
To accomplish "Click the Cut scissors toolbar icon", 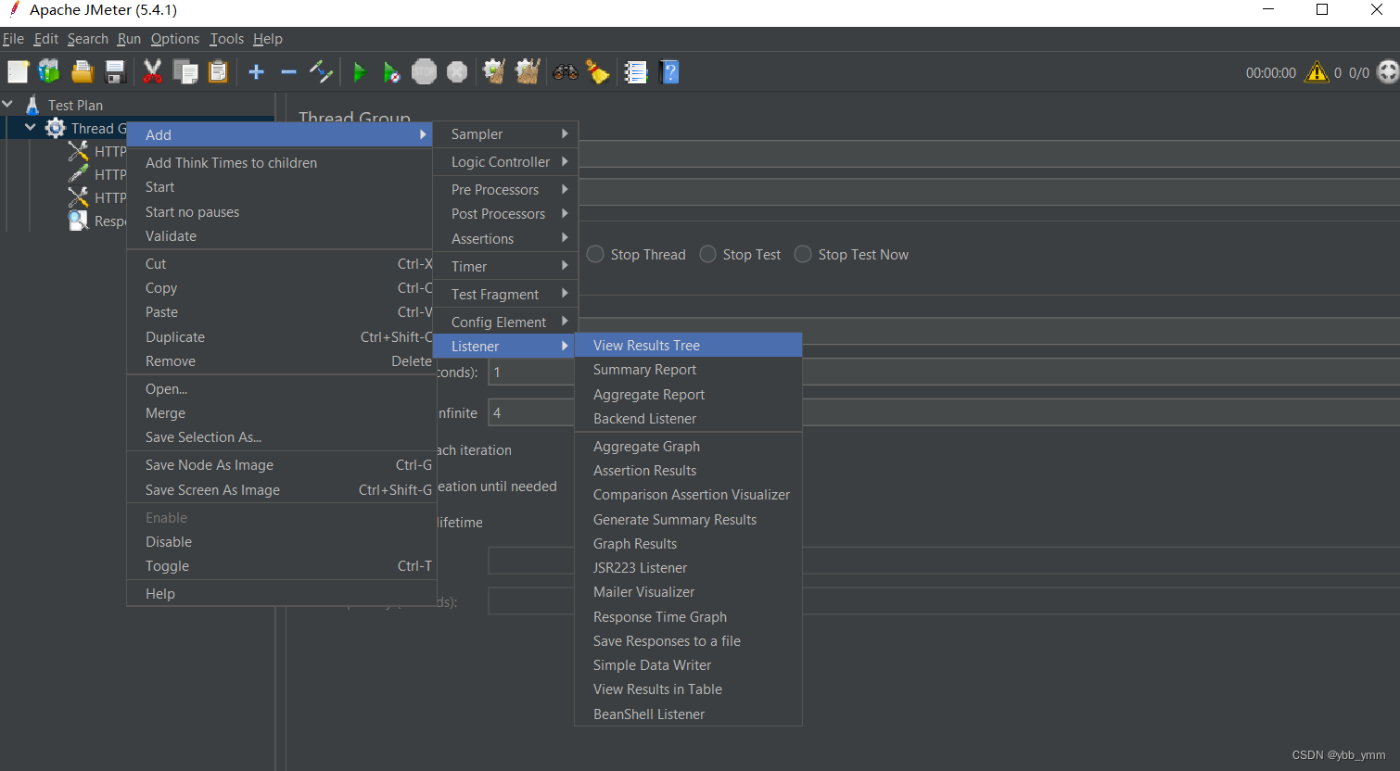I will click(x=152, y=71).
